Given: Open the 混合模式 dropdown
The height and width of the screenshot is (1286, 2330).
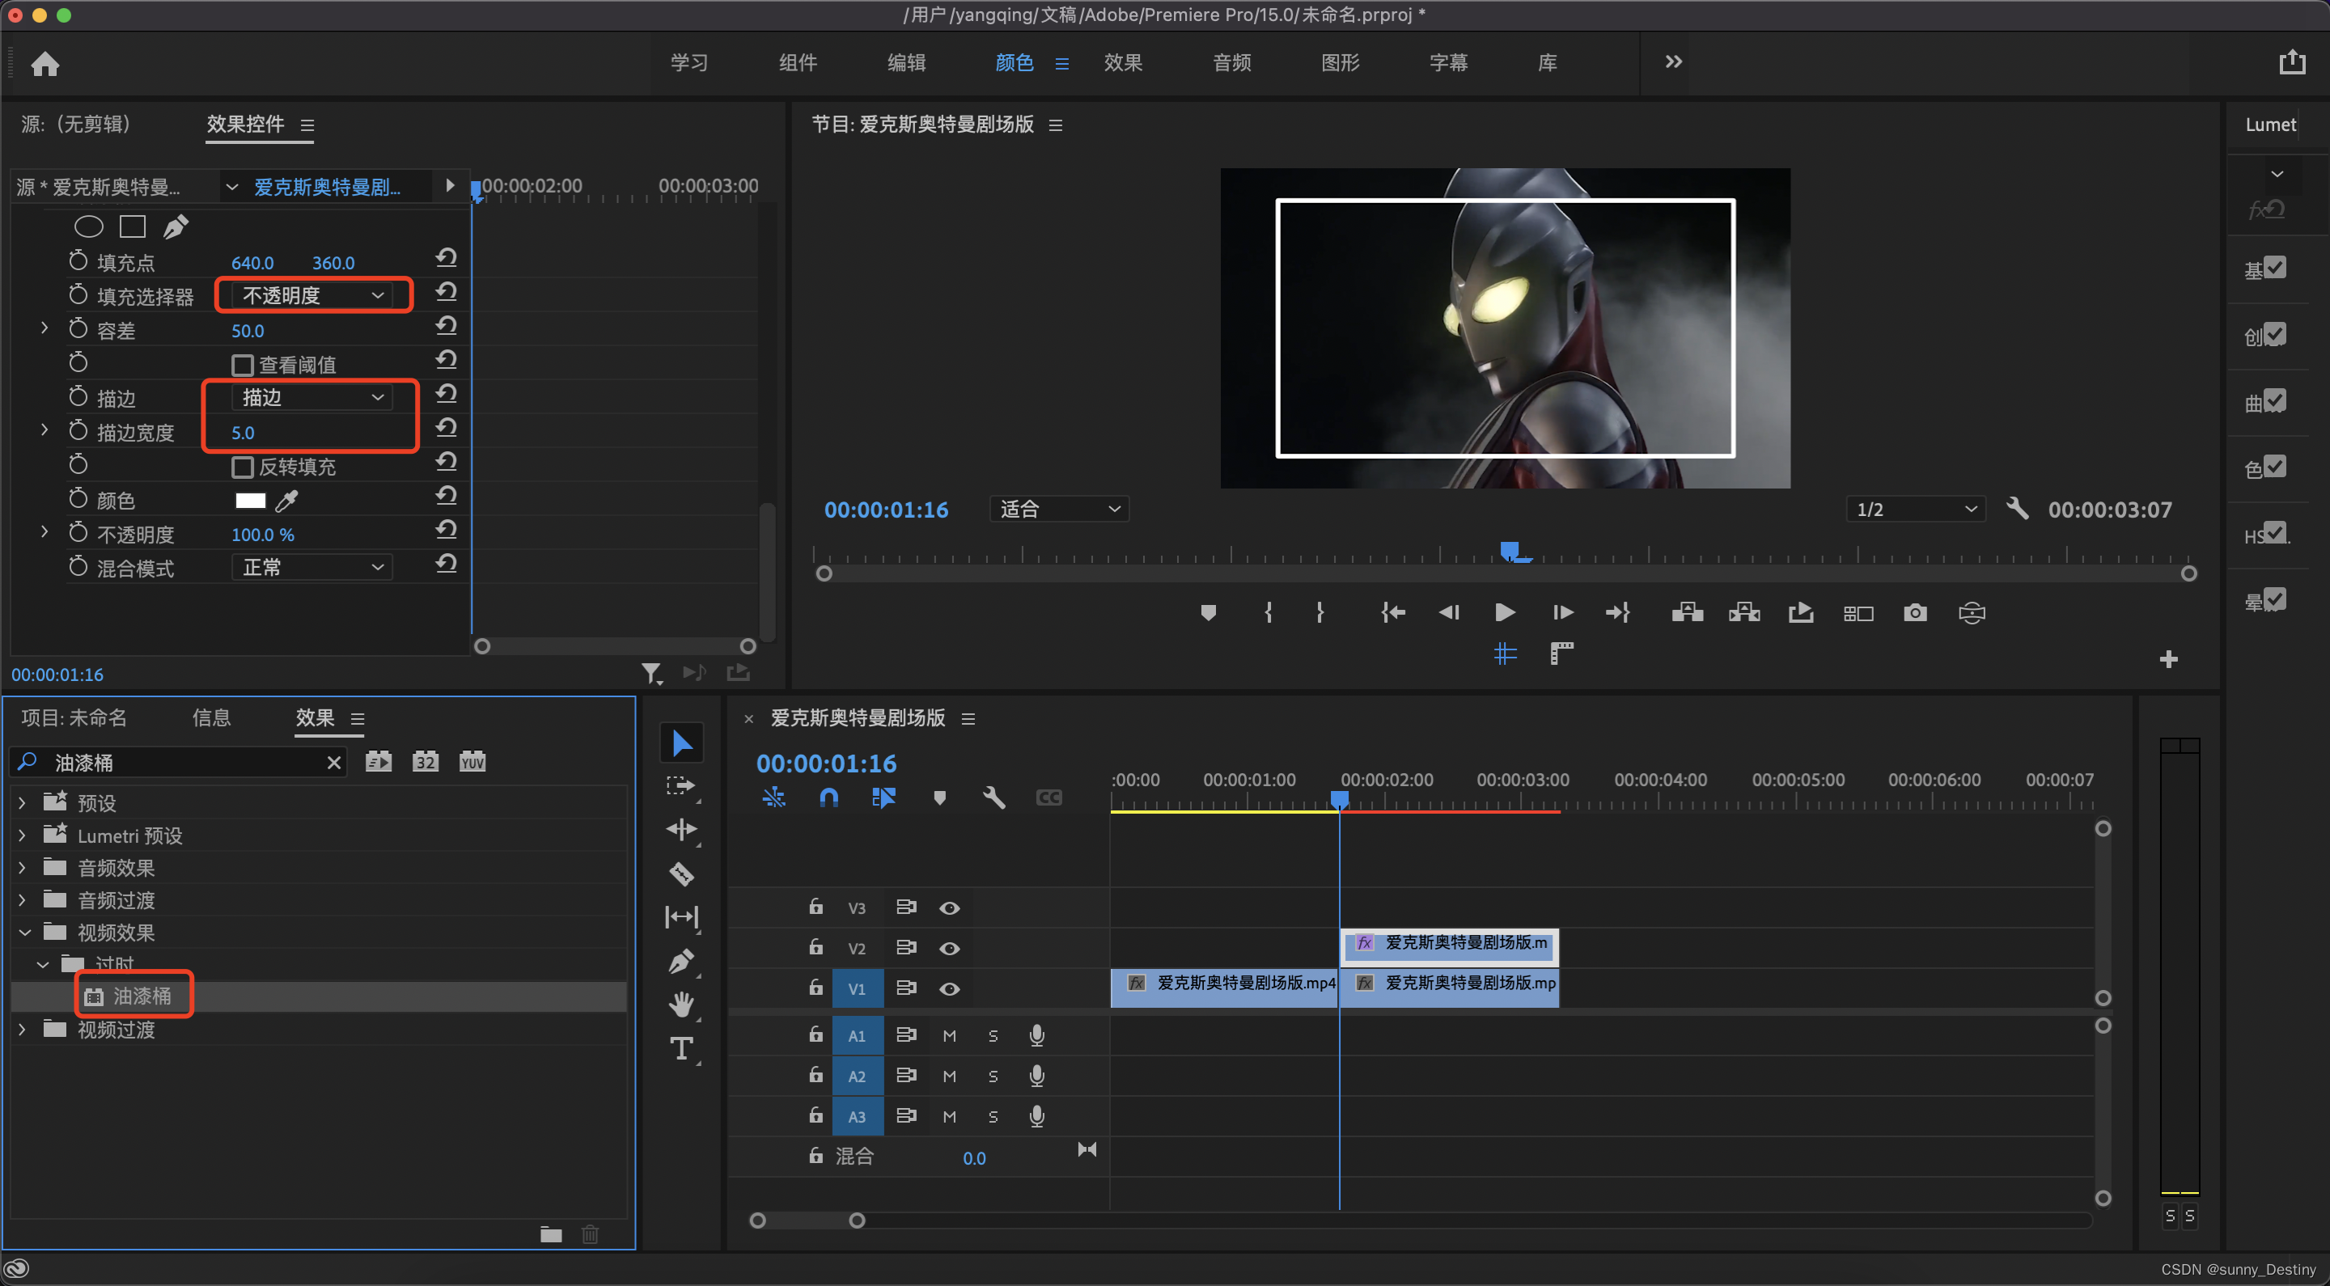Looking at the screenshot, I should point(313,567).
